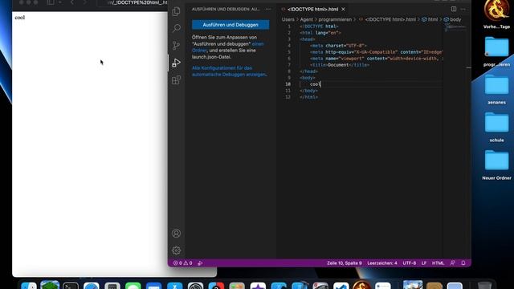Open 'Alle Konfigurationen für das automatische Debuggen anzeigen' link

point(229,71)
